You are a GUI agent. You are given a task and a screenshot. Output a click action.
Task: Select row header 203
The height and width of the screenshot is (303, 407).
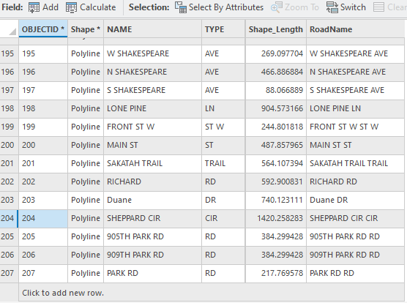9,200
